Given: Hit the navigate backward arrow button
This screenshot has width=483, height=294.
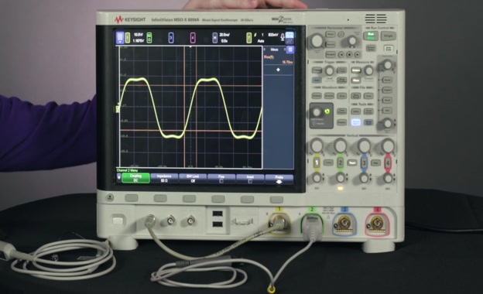Looking at the screenshot, I should coord(341,55).
